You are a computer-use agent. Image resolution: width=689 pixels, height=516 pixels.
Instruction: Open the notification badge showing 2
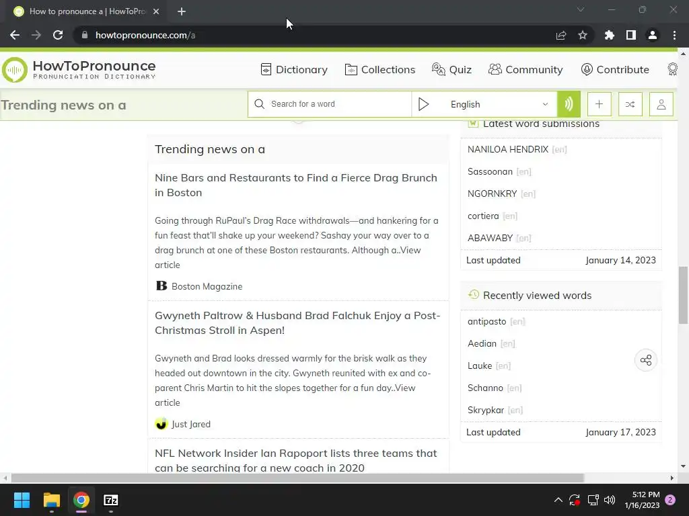coord(670,500)
